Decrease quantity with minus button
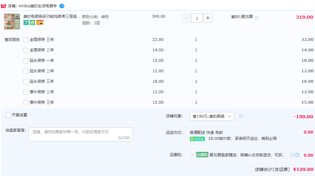Screen dimensions: 315x176 [x=186, y=18]
